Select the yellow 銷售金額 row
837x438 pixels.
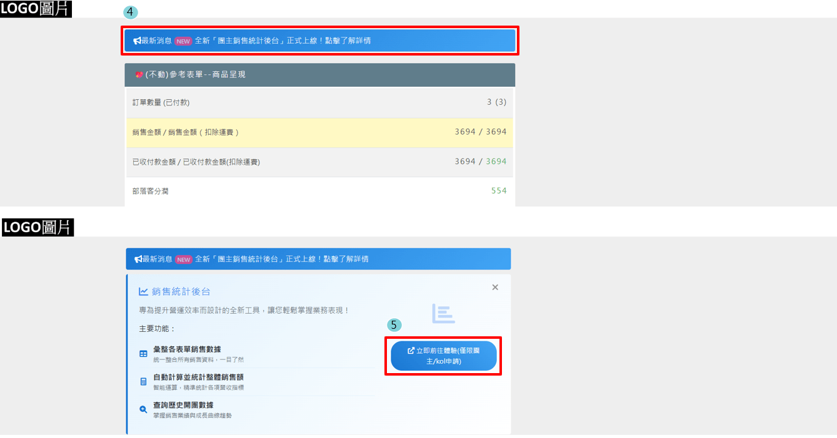click(319, 132)
